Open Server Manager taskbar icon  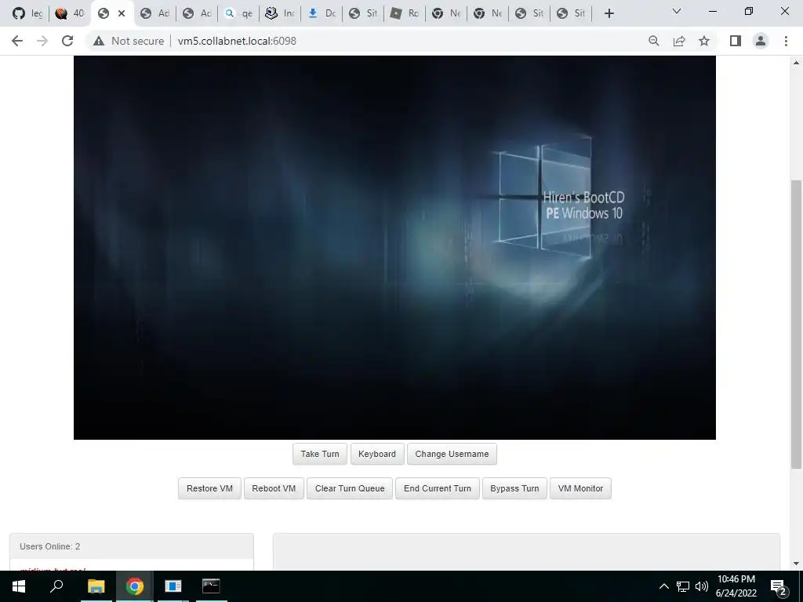tap(173, 586)
